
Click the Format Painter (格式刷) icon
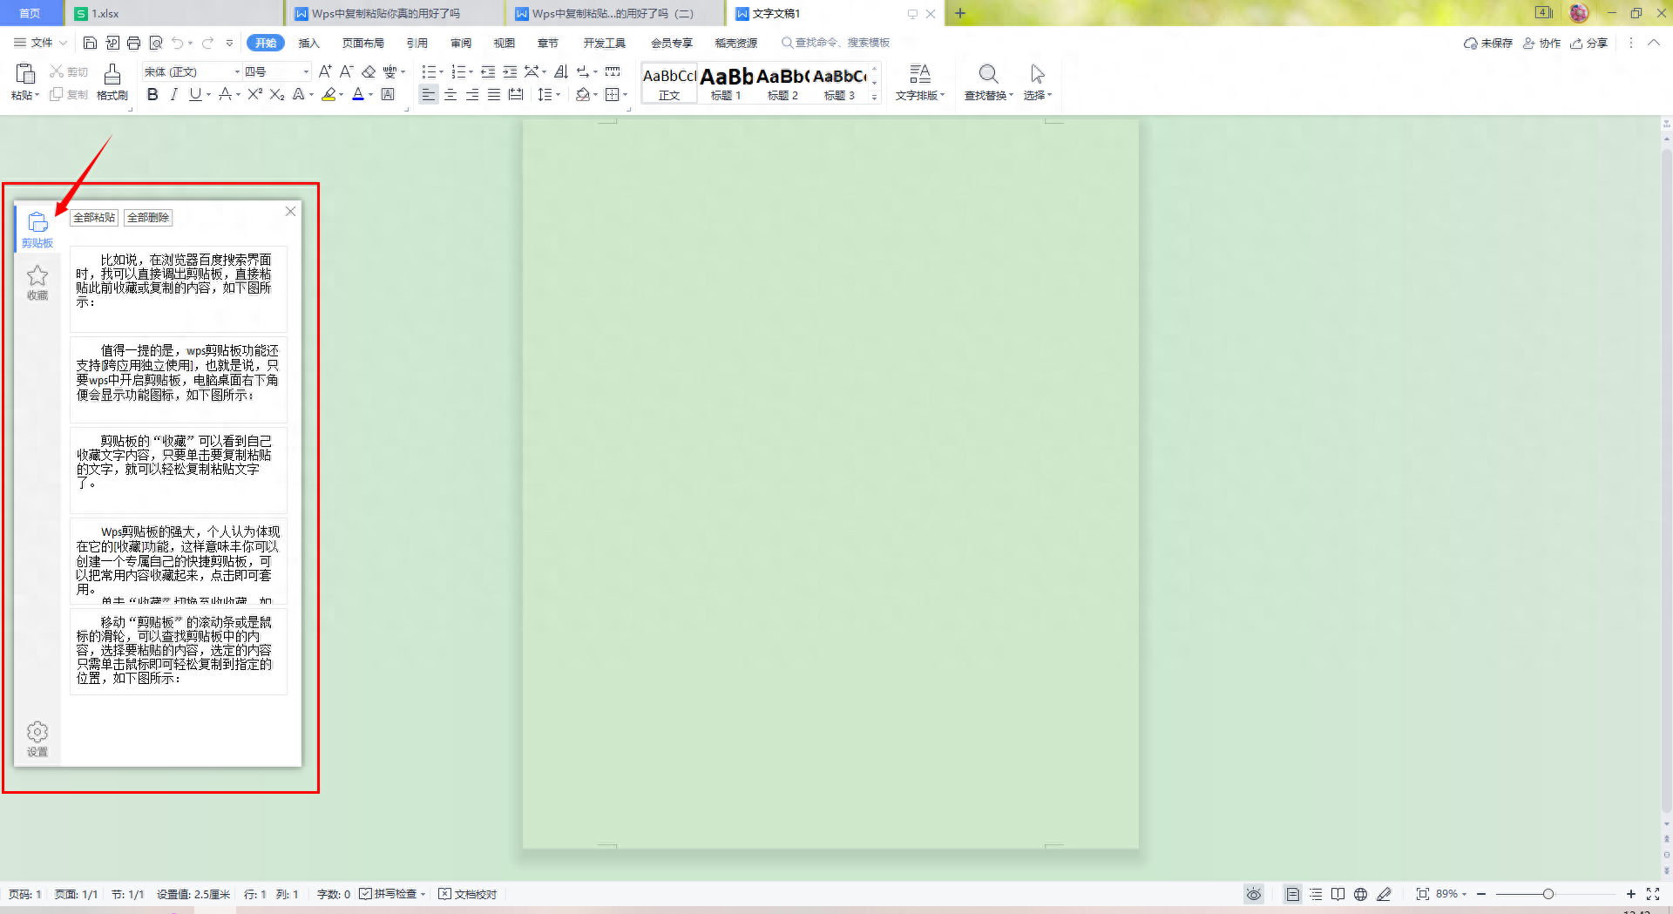click(112, 74)
